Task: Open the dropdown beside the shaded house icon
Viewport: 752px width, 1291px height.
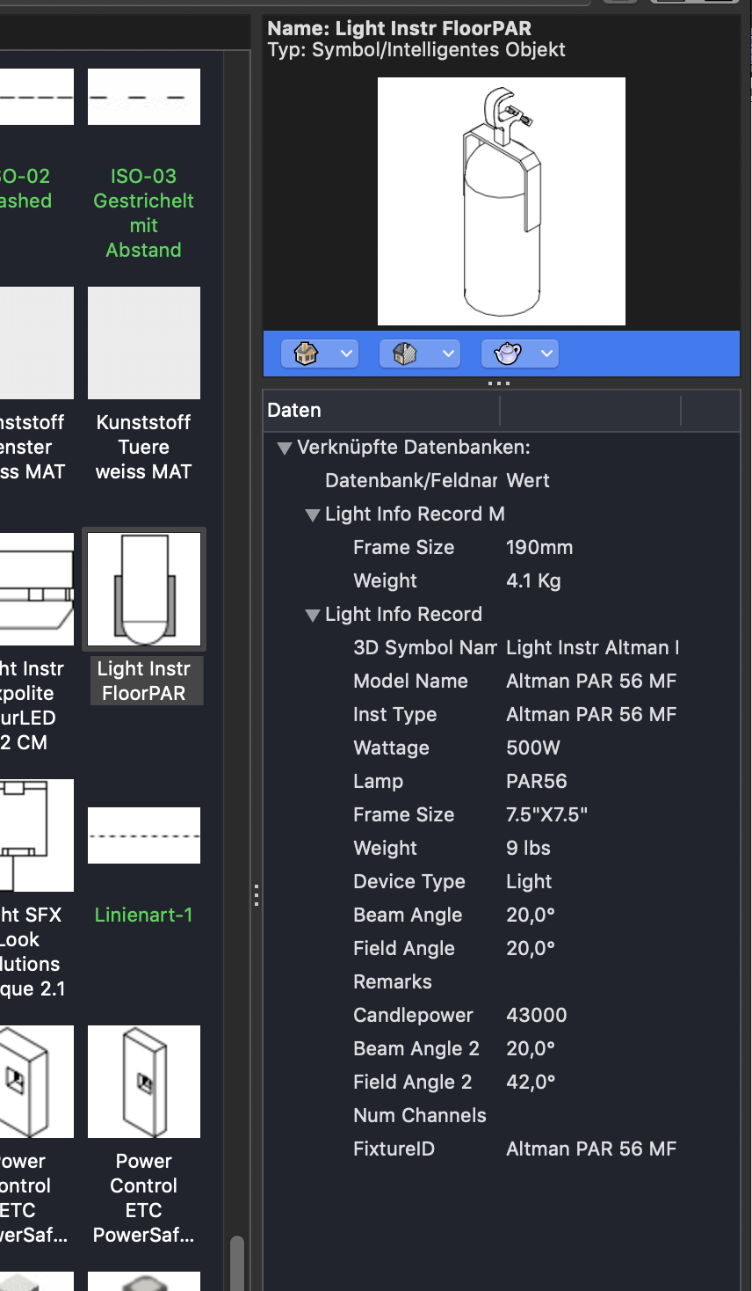Action: click(446, 353)
